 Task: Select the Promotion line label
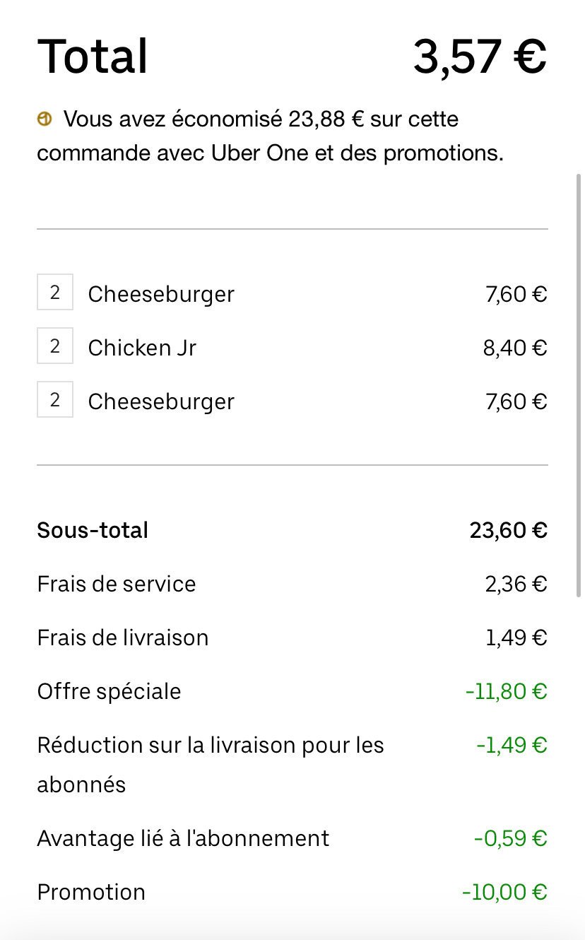coord(91,892)
